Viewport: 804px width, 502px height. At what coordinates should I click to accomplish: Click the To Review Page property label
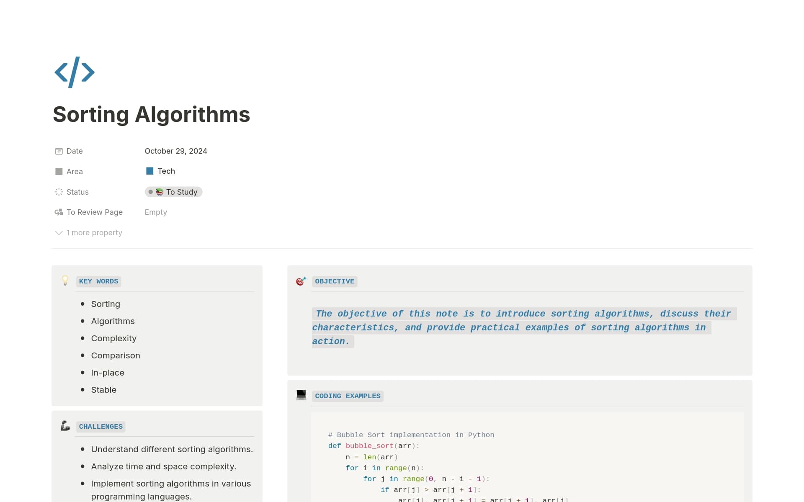95,212
